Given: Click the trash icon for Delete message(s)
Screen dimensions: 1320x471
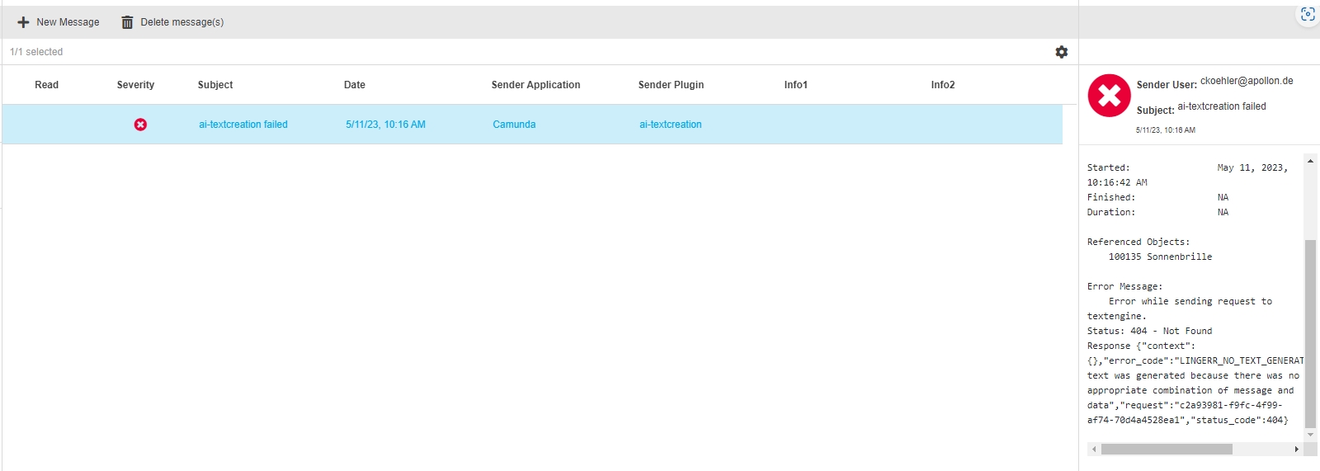Looking at the screenshot, I should click(x=127, y=22).
